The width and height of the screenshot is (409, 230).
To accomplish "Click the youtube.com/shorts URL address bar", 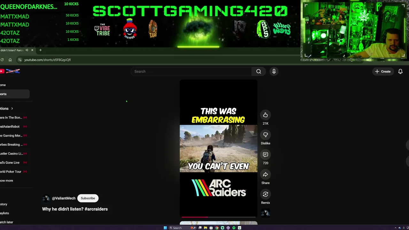I will [47, 60].
